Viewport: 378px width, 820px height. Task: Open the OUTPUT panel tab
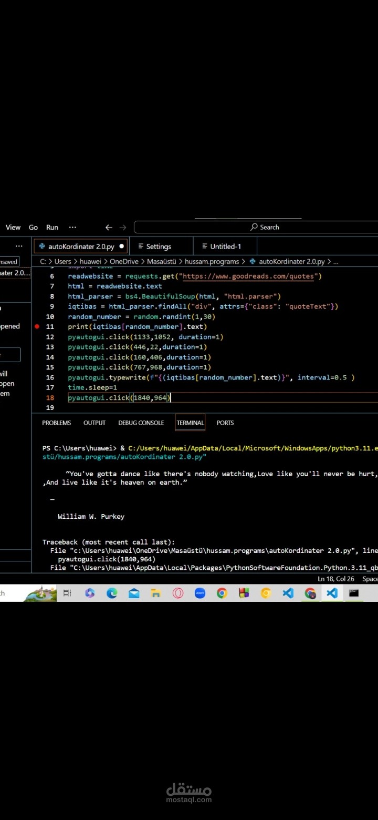click(x=94, y=423)
